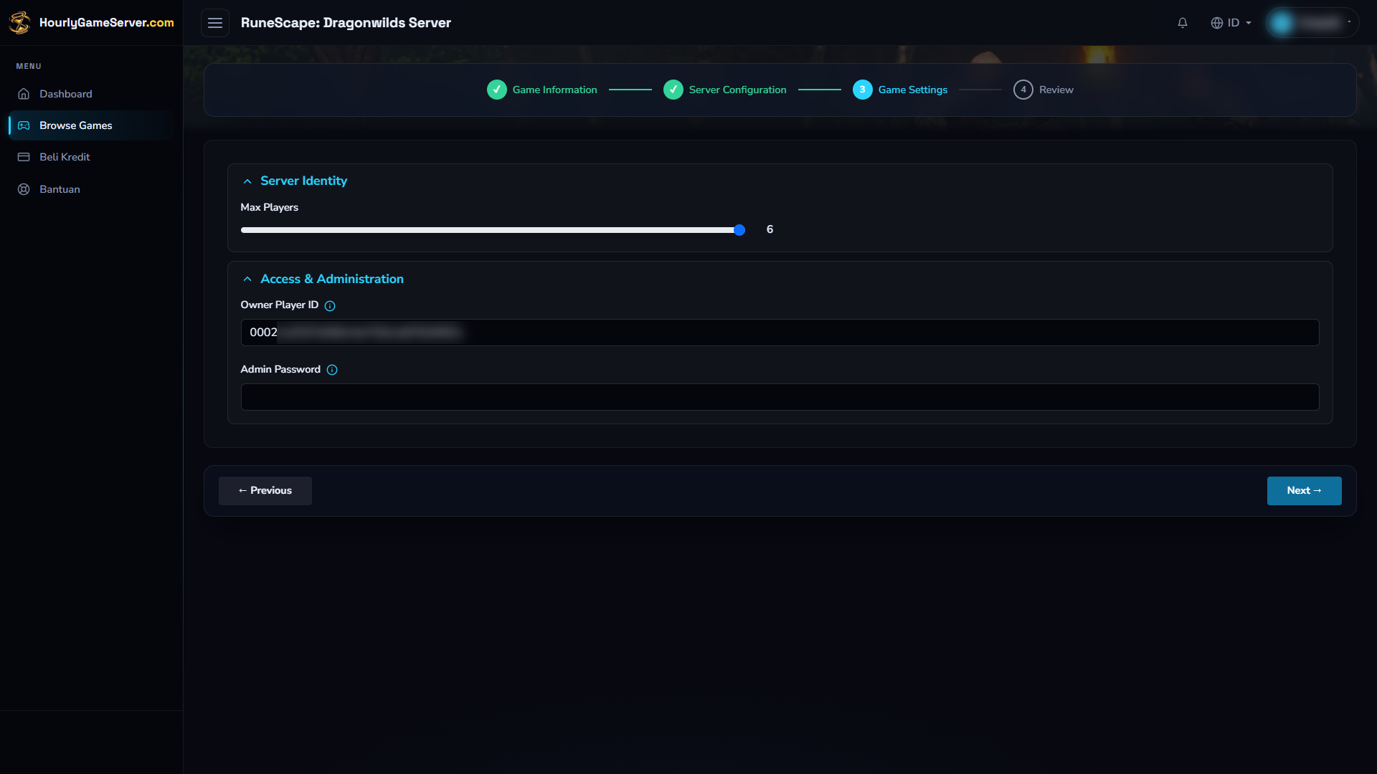Open Beli Kredit in sidebar
The image size is (1377, 774).
click(91, 157)
